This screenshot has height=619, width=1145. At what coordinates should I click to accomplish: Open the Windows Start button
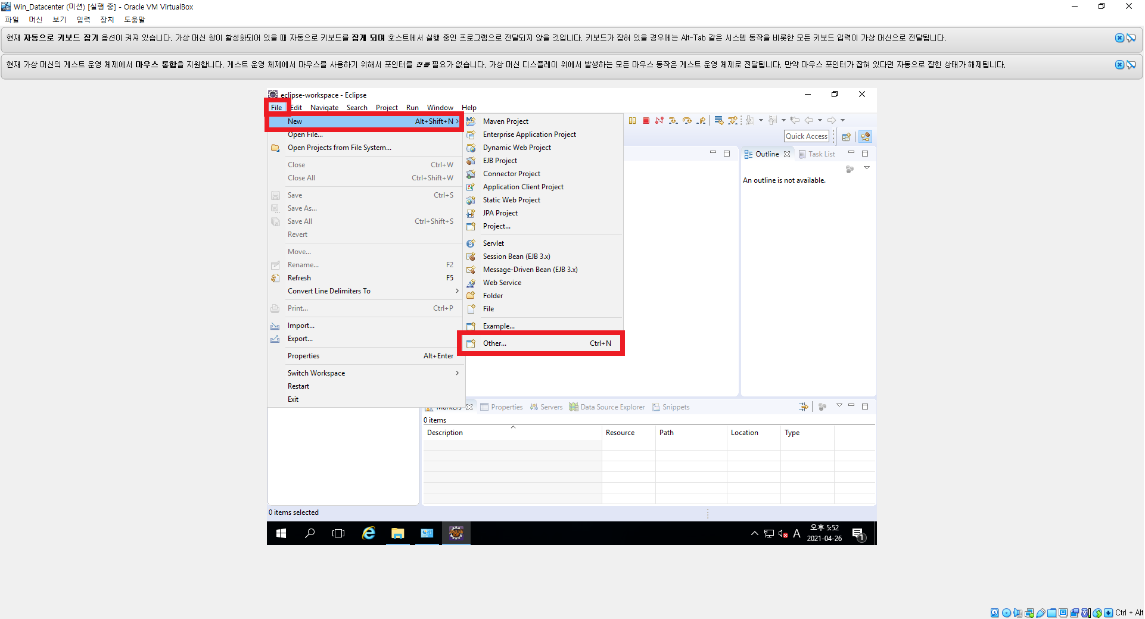tap(281, 533)
